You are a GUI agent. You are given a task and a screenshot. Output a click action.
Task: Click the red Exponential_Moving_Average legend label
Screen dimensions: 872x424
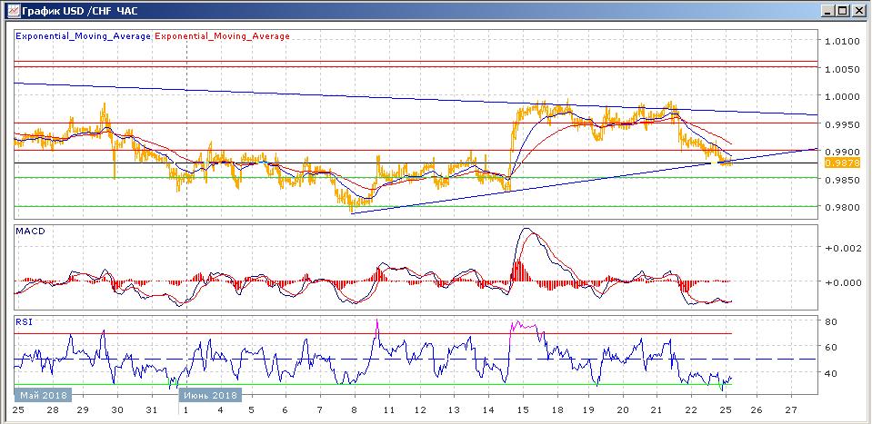tap(223, 36)
